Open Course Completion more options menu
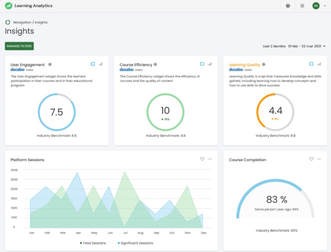This screenshot has width=331, height=252. tap(319, 159)
